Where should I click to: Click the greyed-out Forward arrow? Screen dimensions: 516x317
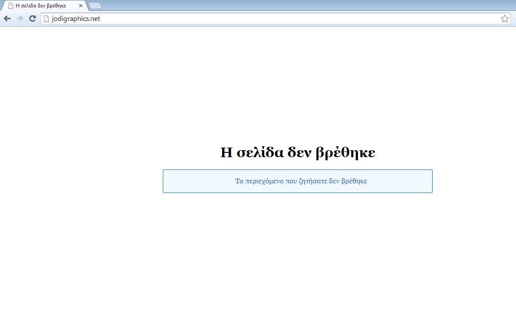(x=20, y=18)
